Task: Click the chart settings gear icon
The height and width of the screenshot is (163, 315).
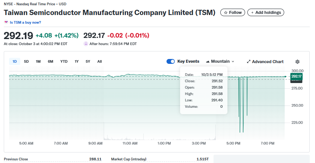Action: tap(297, 62)
